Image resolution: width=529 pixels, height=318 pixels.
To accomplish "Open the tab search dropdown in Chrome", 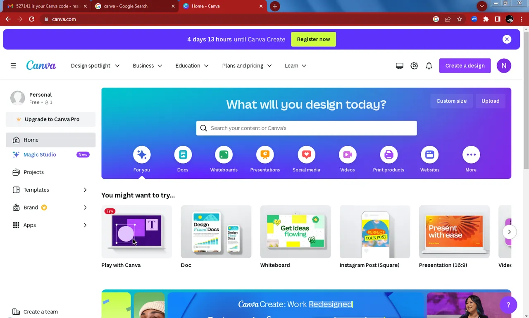I will coord(482,6).
